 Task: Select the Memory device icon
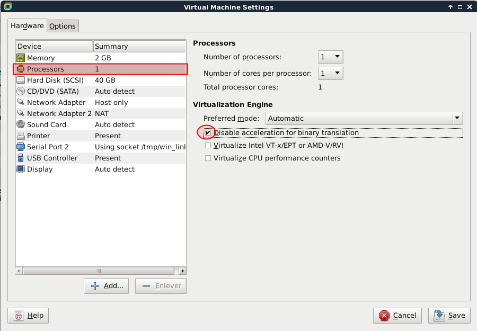[x=21, y=58]
